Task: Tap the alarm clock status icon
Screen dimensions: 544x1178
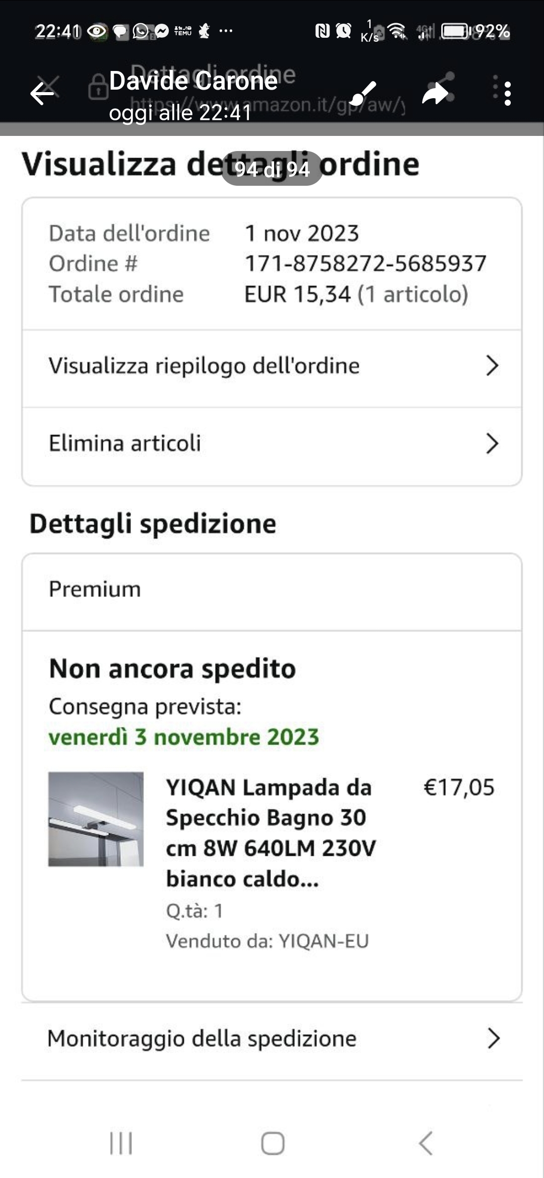Action: (x=344, y=31)
